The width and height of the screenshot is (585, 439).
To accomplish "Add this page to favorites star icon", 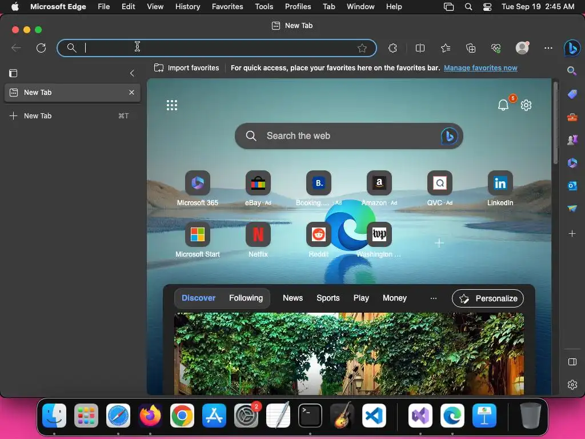I will tap(362, 48).
